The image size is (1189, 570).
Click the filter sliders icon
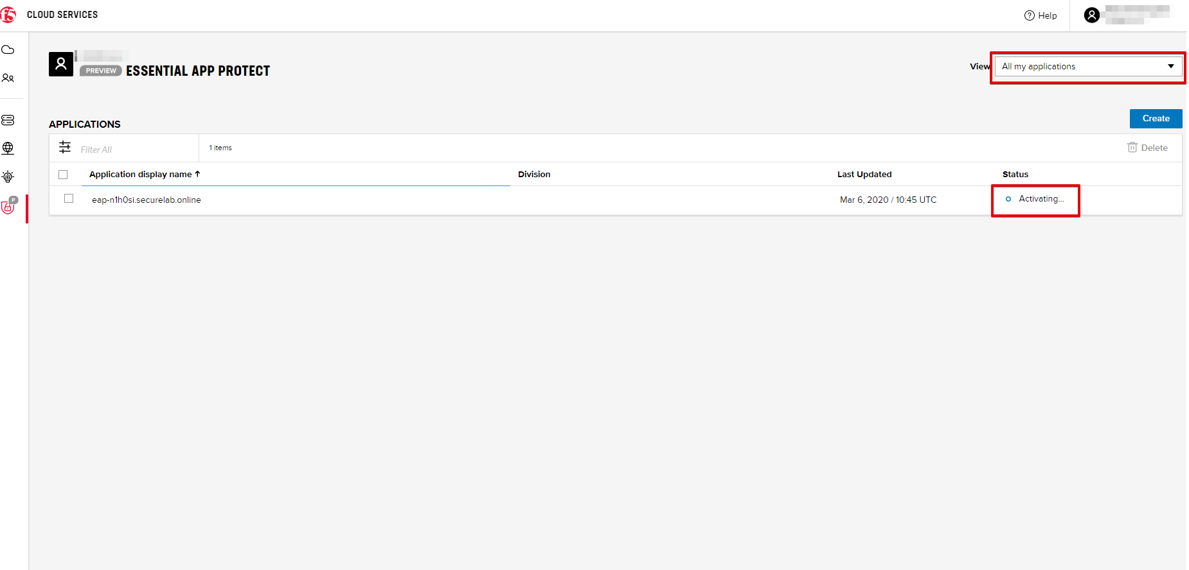click(65, 147)
